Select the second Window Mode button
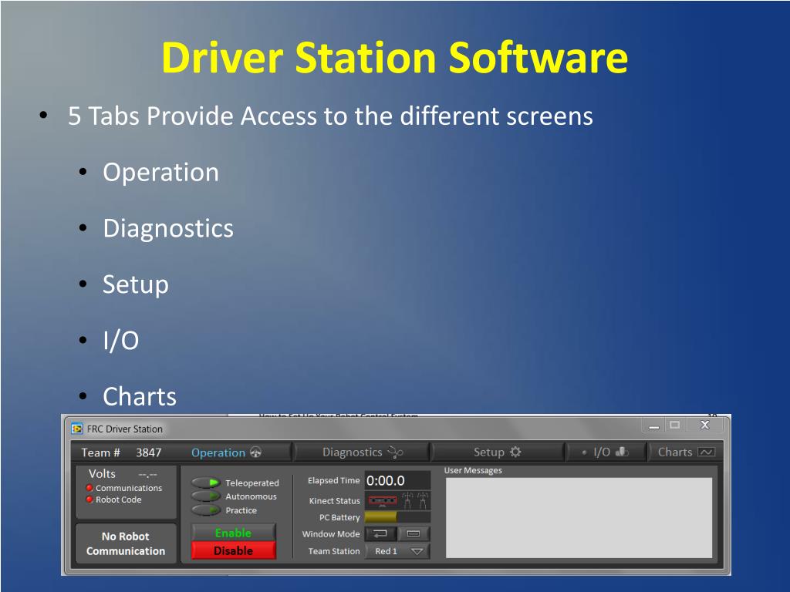The height and width of the screenshot is (592, 790). pos(414,533)
